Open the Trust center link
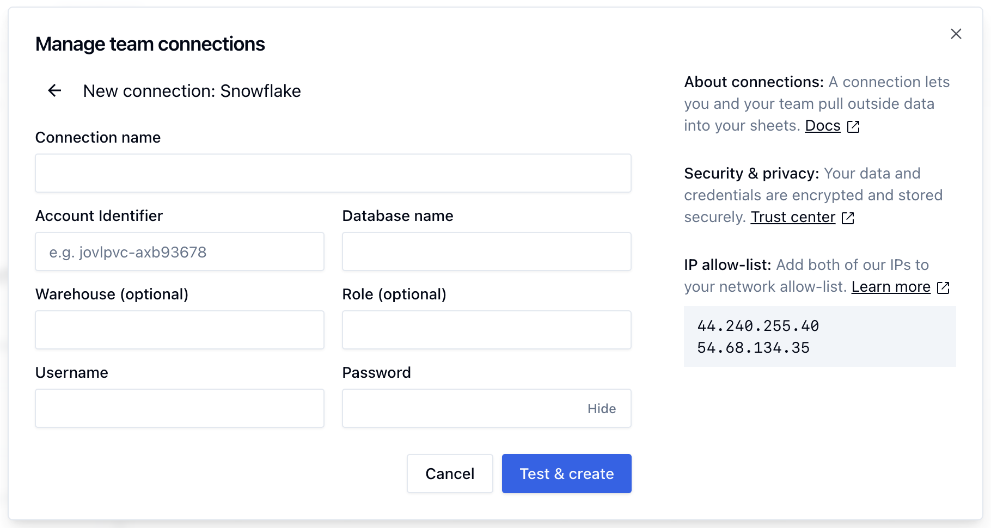The image size is (991, 528). [792, 217]
